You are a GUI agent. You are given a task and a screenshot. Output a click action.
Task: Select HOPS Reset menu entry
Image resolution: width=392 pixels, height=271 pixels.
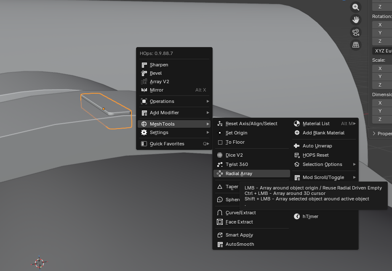coord(324,155)
